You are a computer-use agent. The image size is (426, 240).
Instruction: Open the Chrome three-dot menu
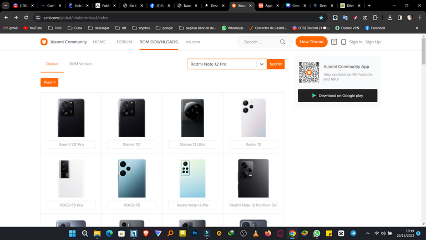point(420,17)
